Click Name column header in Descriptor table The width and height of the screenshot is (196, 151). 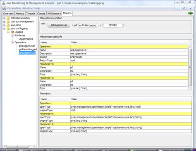(55, 99)
